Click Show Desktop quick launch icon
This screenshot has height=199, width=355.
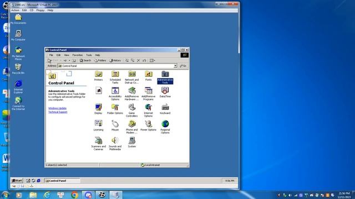pos(28,181)
